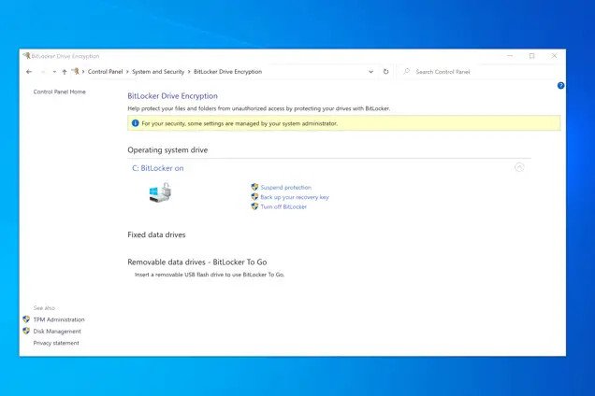Screen dimensions: 595x396
Task: Open the recent locations dropdown arrow
Action: pyautogui.click(x=54, y=72)
